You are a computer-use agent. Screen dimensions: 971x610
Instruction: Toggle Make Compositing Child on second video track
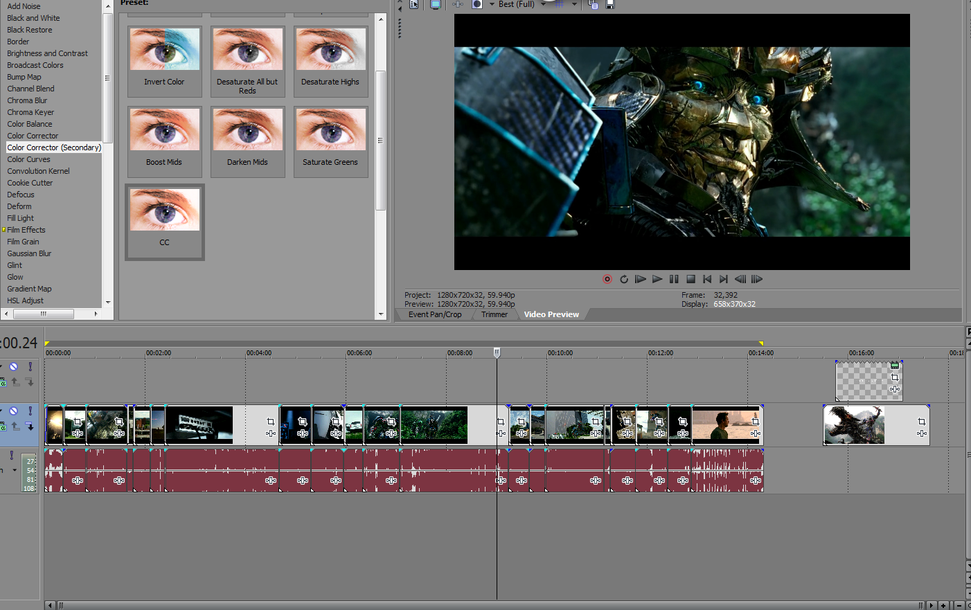pyautogui.click(x=30, y=427)
